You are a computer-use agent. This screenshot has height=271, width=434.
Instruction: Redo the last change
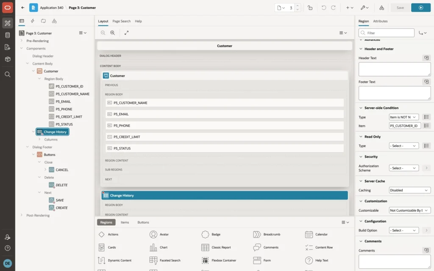(333, 8)
